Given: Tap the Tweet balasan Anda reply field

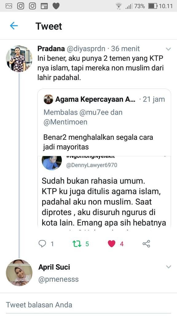Looking at the screenshot, I should 88,305.
